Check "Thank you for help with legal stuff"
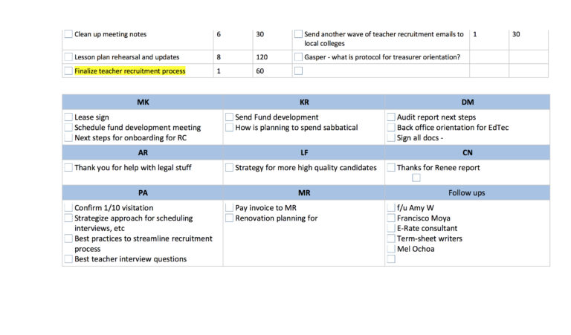The height and width of the screenshot is (335, 571). (x=68, y=168)
